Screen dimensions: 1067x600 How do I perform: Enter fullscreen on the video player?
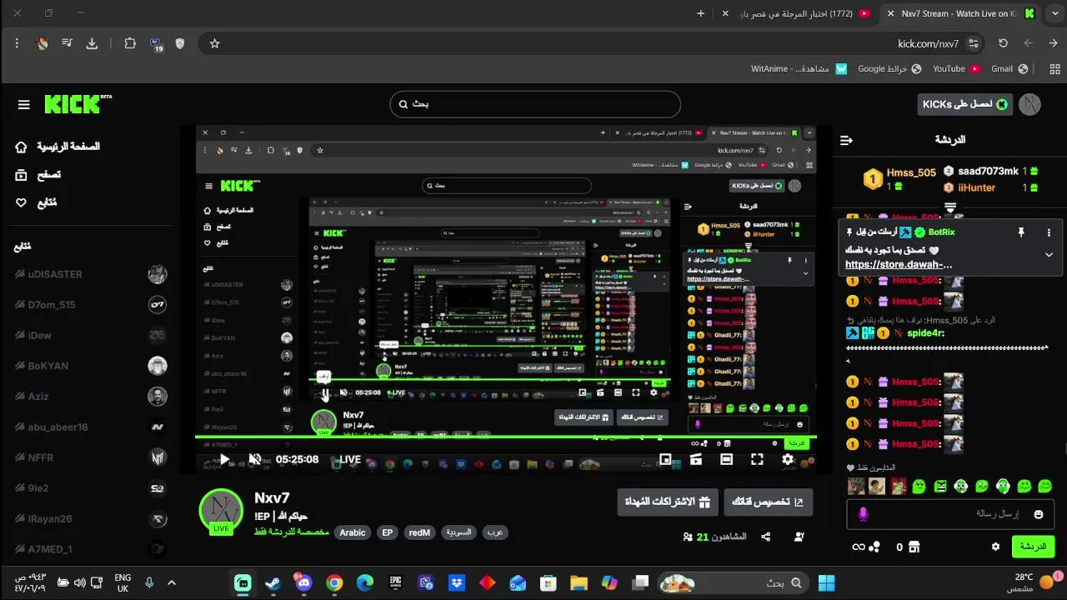(757, 459)
